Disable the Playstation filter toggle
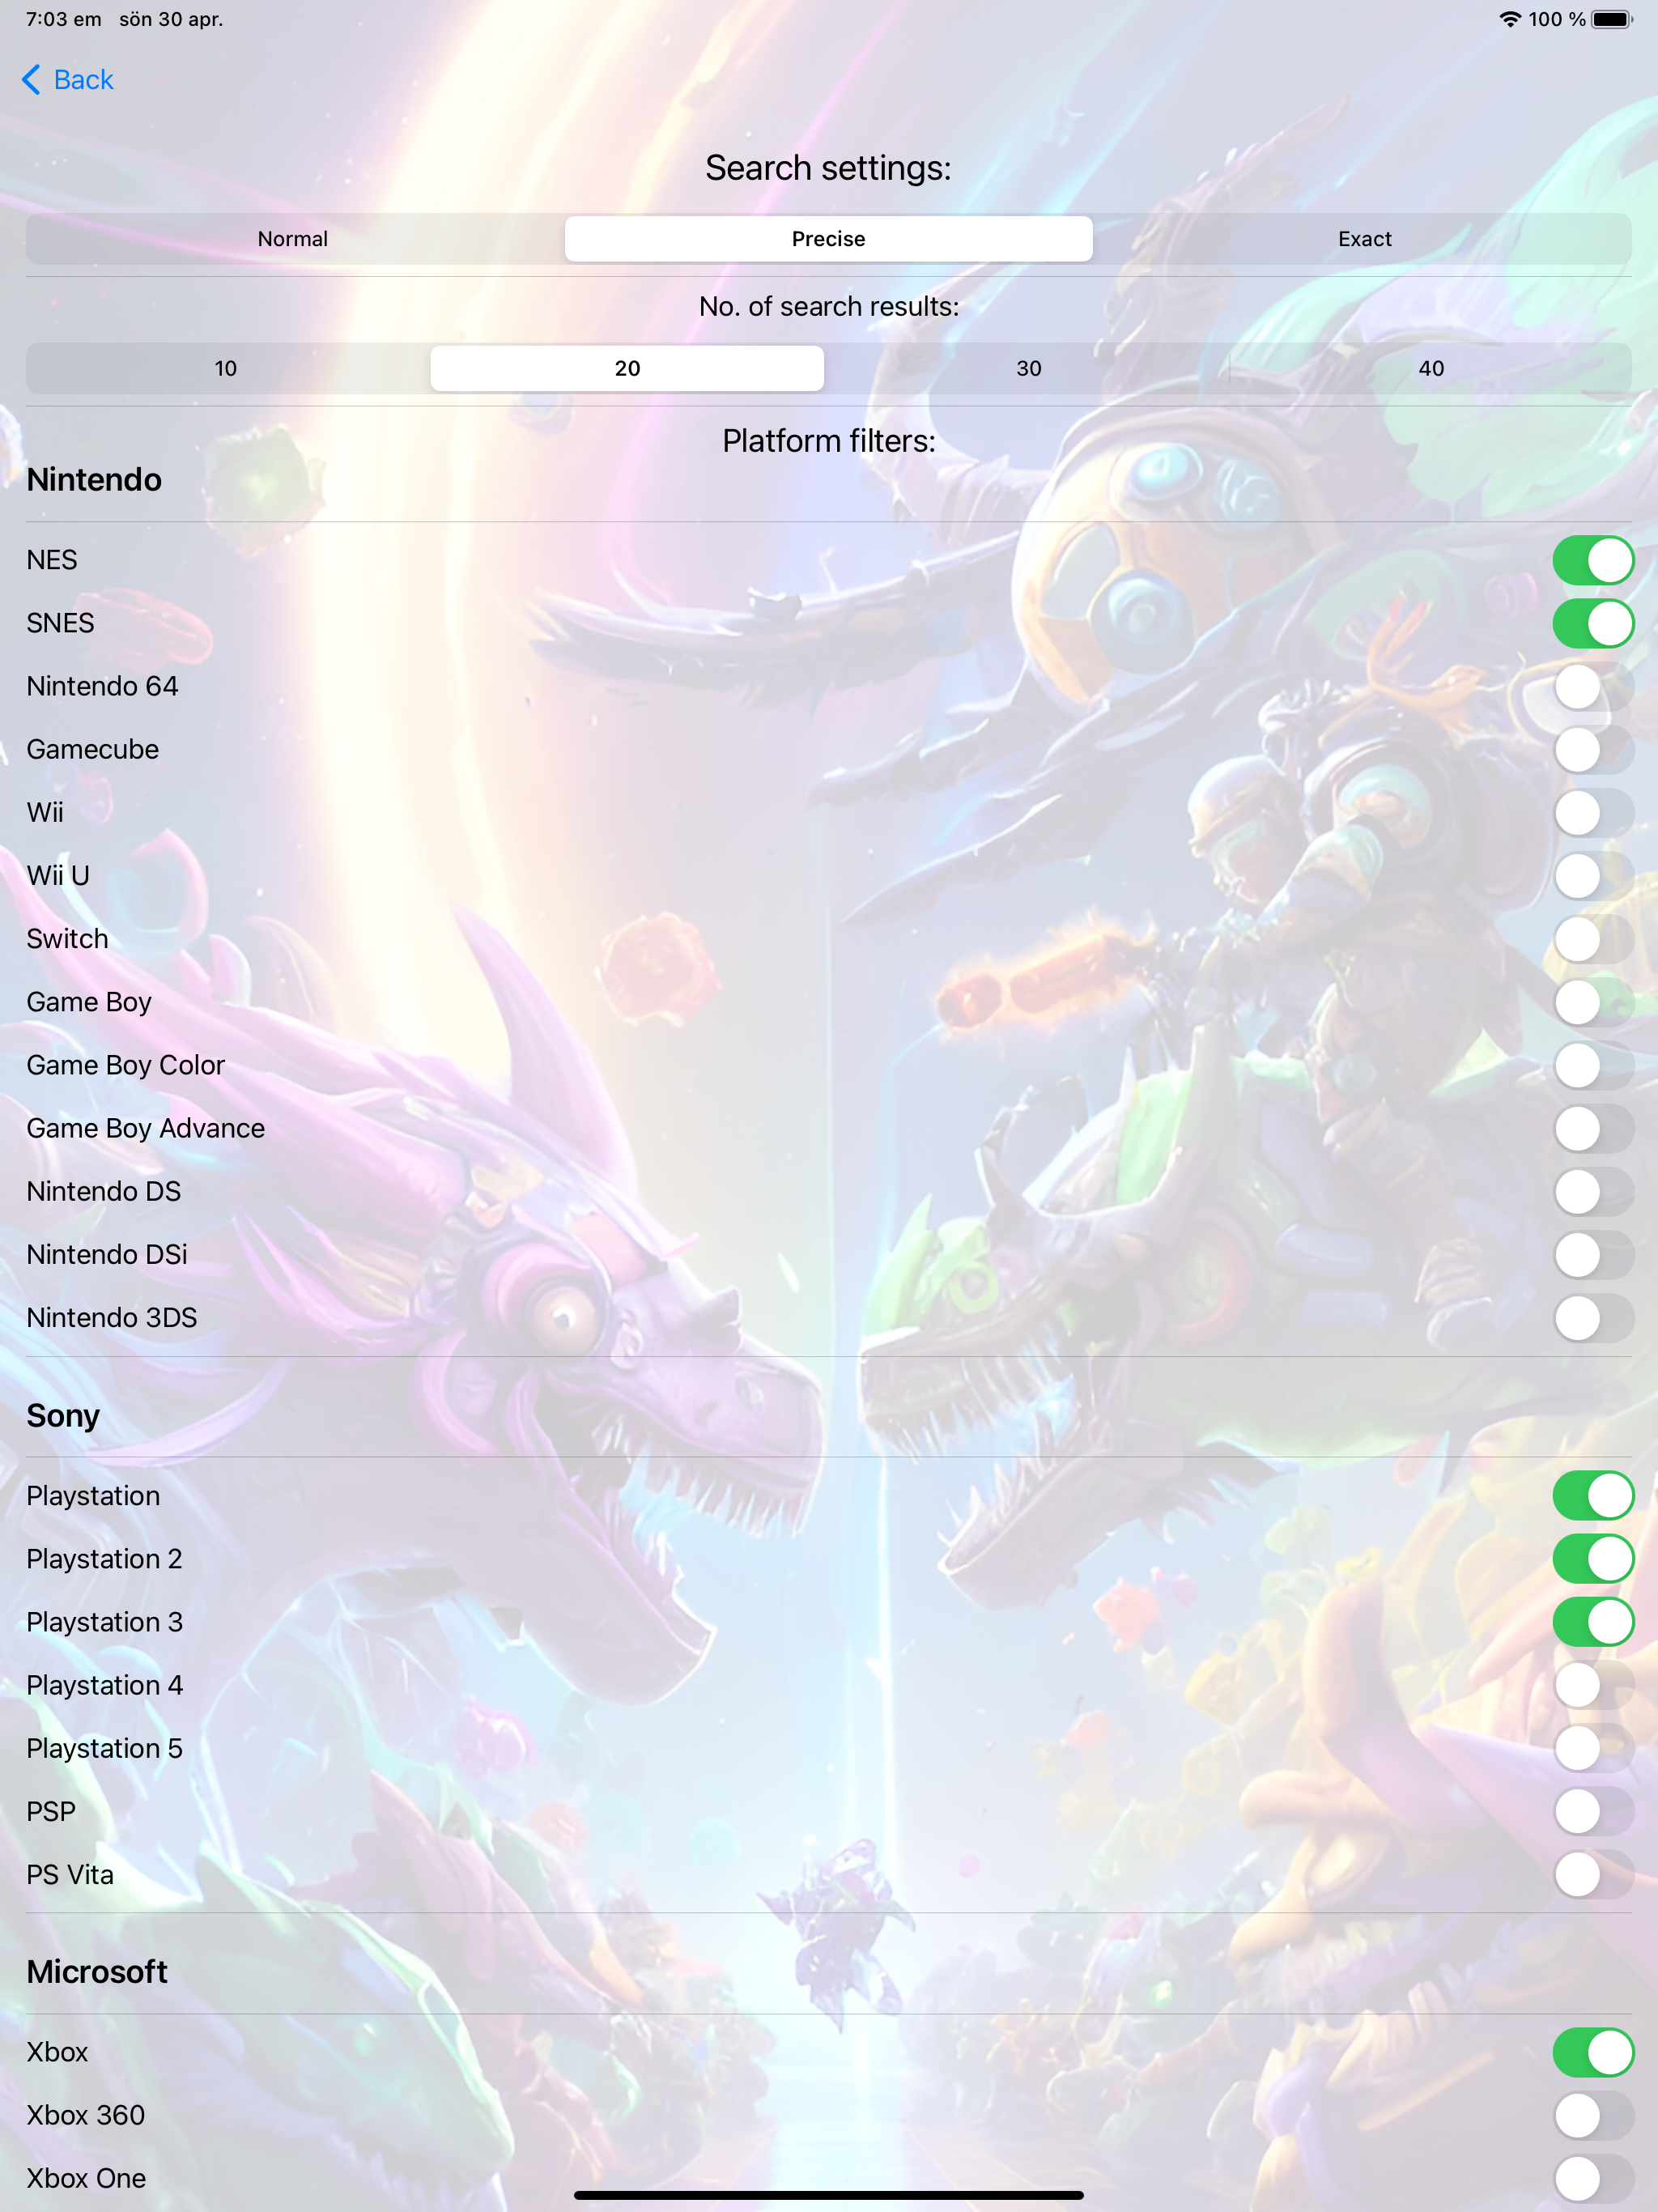The image size is (1658, 2212). 1593,1496
